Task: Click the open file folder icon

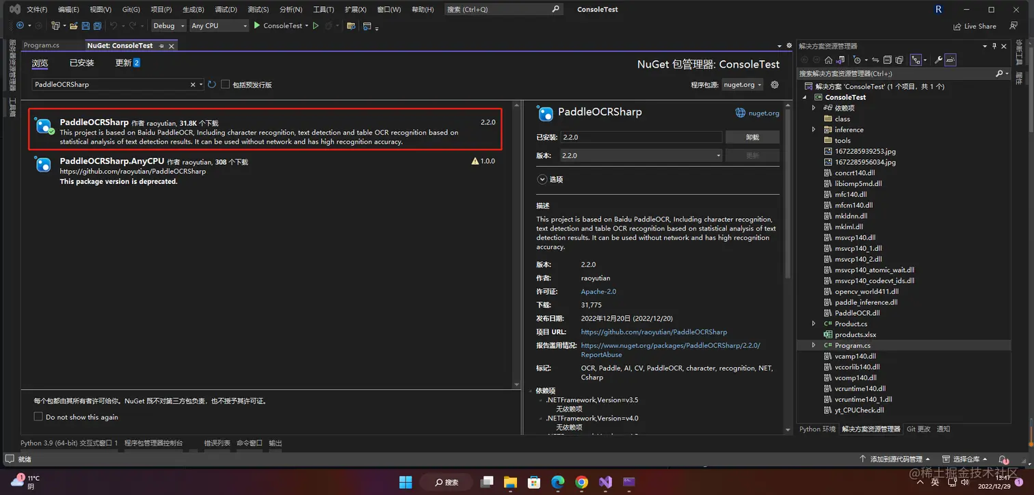Action: click(73, 26)
